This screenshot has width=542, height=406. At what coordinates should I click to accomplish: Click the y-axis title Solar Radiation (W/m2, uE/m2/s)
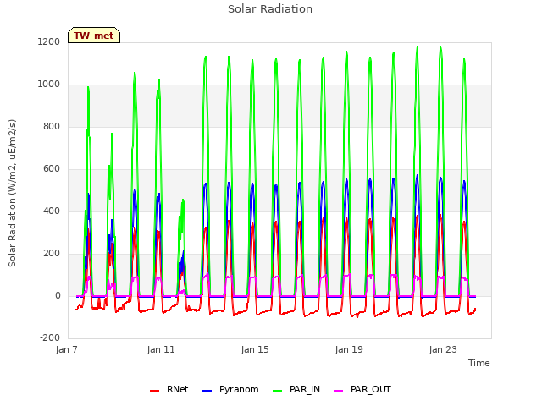point(12,193)
